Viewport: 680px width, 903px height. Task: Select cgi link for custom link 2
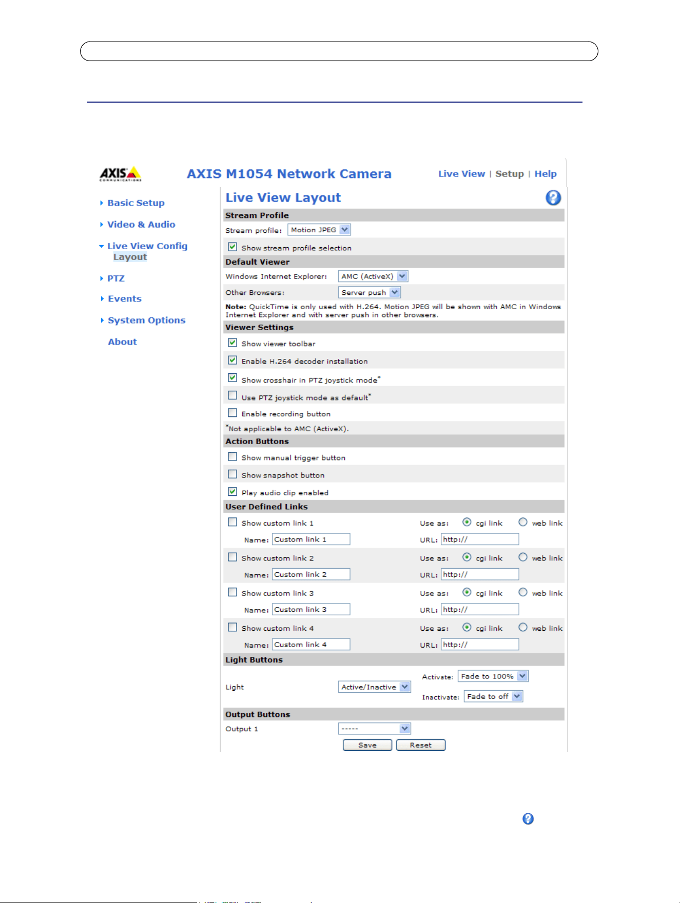[467, 557]
